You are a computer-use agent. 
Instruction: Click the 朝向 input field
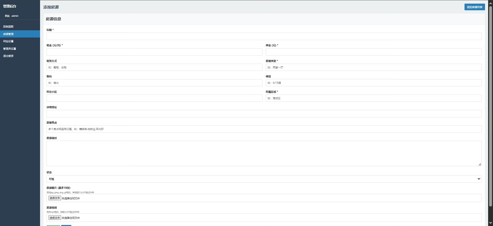[x=154, y=83]
